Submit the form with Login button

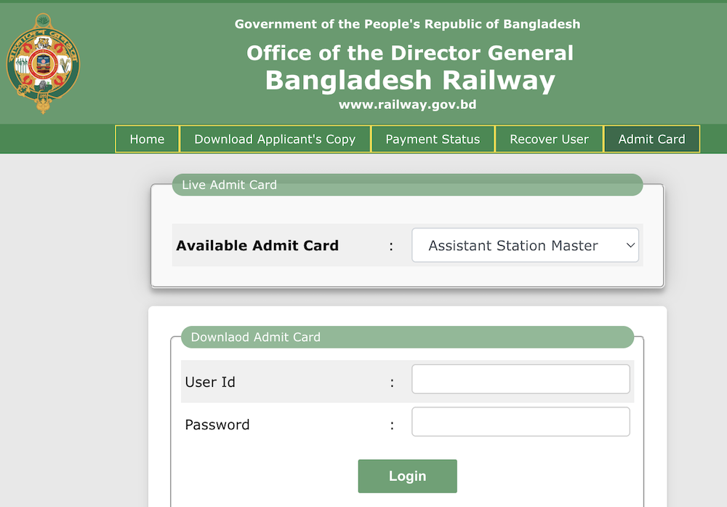pyautogui.click(x=408, y=476)
